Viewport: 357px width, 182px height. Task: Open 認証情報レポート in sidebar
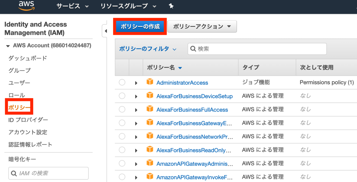pyautogui.click(x=30, y=145)
